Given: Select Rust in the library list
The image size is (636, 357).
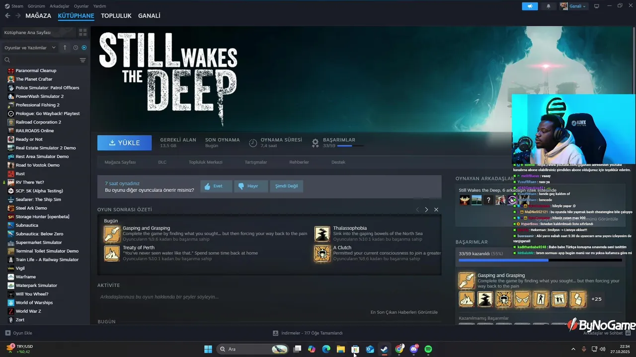Looking at the screenshot, I should click(20, 174).
